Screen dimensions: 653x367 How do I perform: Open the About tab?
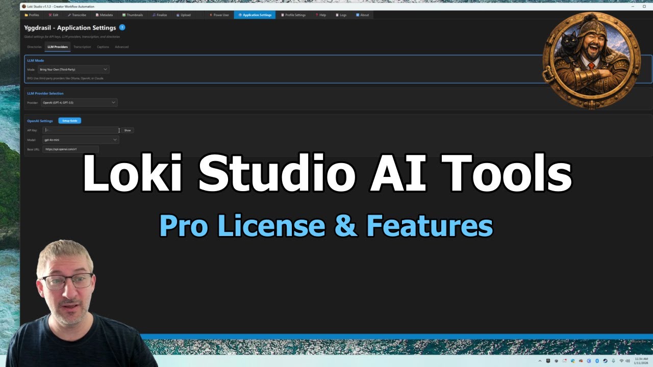click(362, 15)
